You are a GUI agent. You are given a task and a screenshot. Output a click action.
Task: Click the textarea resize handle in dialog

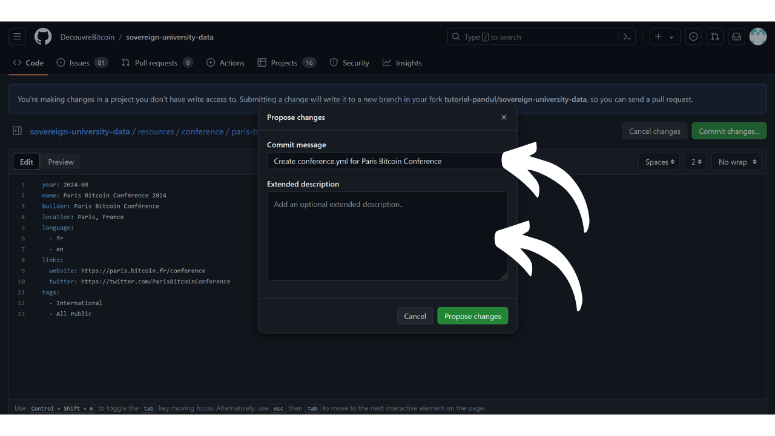[x=504, y=276]
